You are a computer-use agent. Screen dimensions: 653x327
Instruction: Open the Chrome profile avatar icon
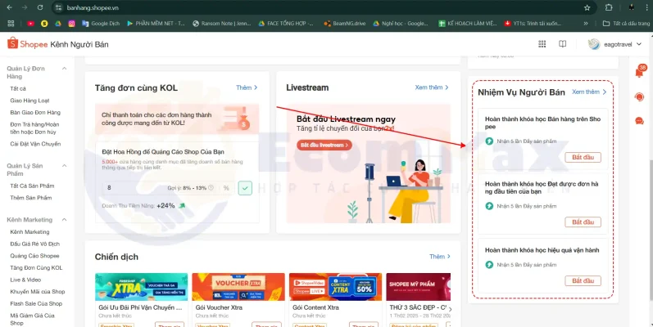coord(632,7)
